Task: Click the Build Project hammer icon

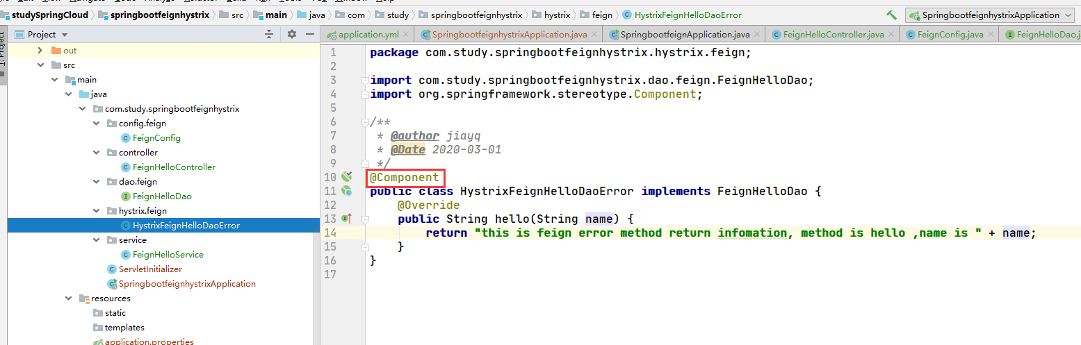Action: (891, 15)
